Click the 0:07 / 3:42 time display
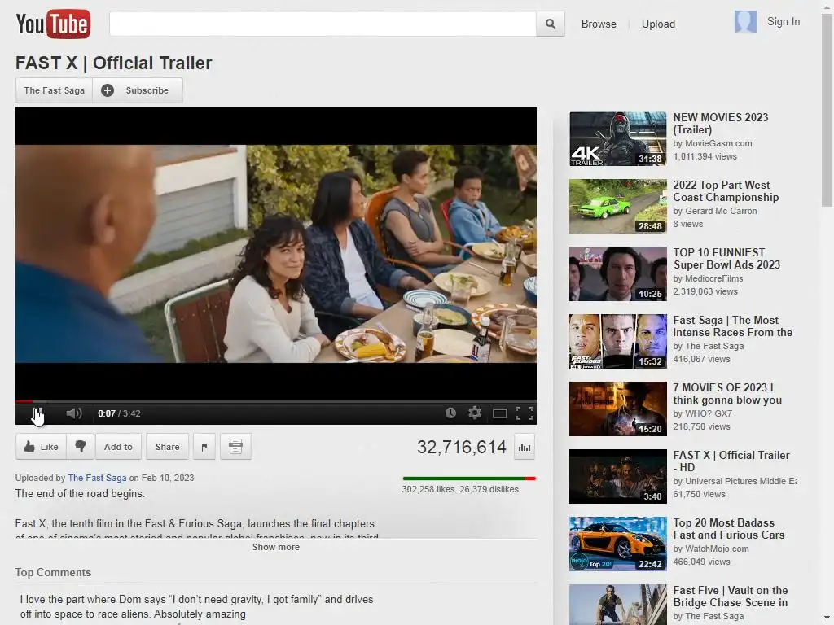Screen dimensions: 834x625 (119, 413)
